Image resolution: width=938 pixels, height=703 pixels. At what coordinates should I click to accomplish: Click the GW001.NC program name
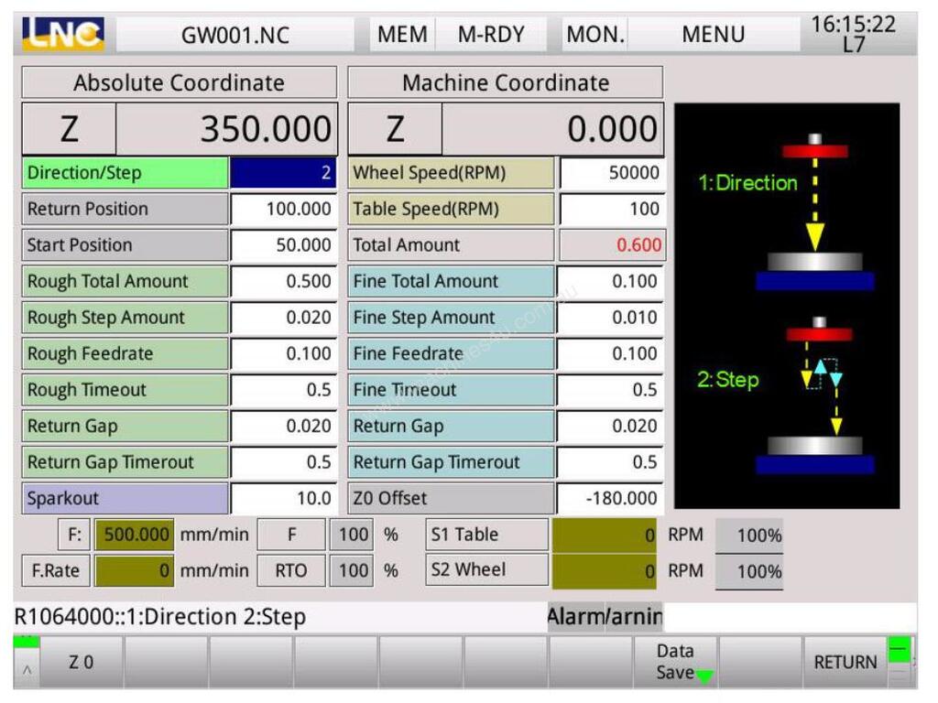click(234, 35)
